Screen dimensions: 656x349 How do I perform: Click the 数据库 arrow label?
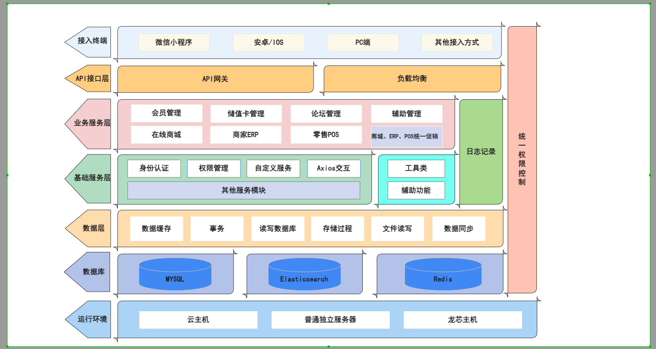tap(88, 272)
